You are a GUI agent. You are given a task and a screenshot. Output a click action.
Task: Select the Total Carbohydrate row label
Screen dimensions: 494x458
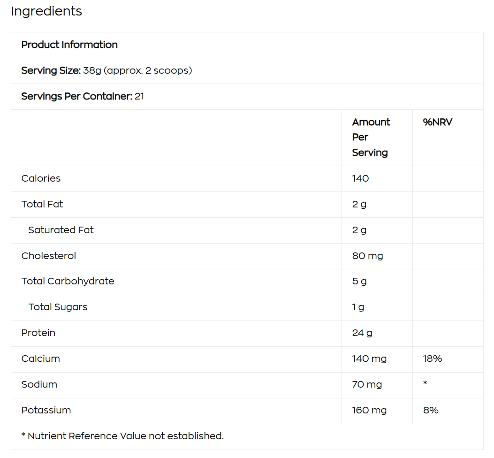click(x=68, y=281)
